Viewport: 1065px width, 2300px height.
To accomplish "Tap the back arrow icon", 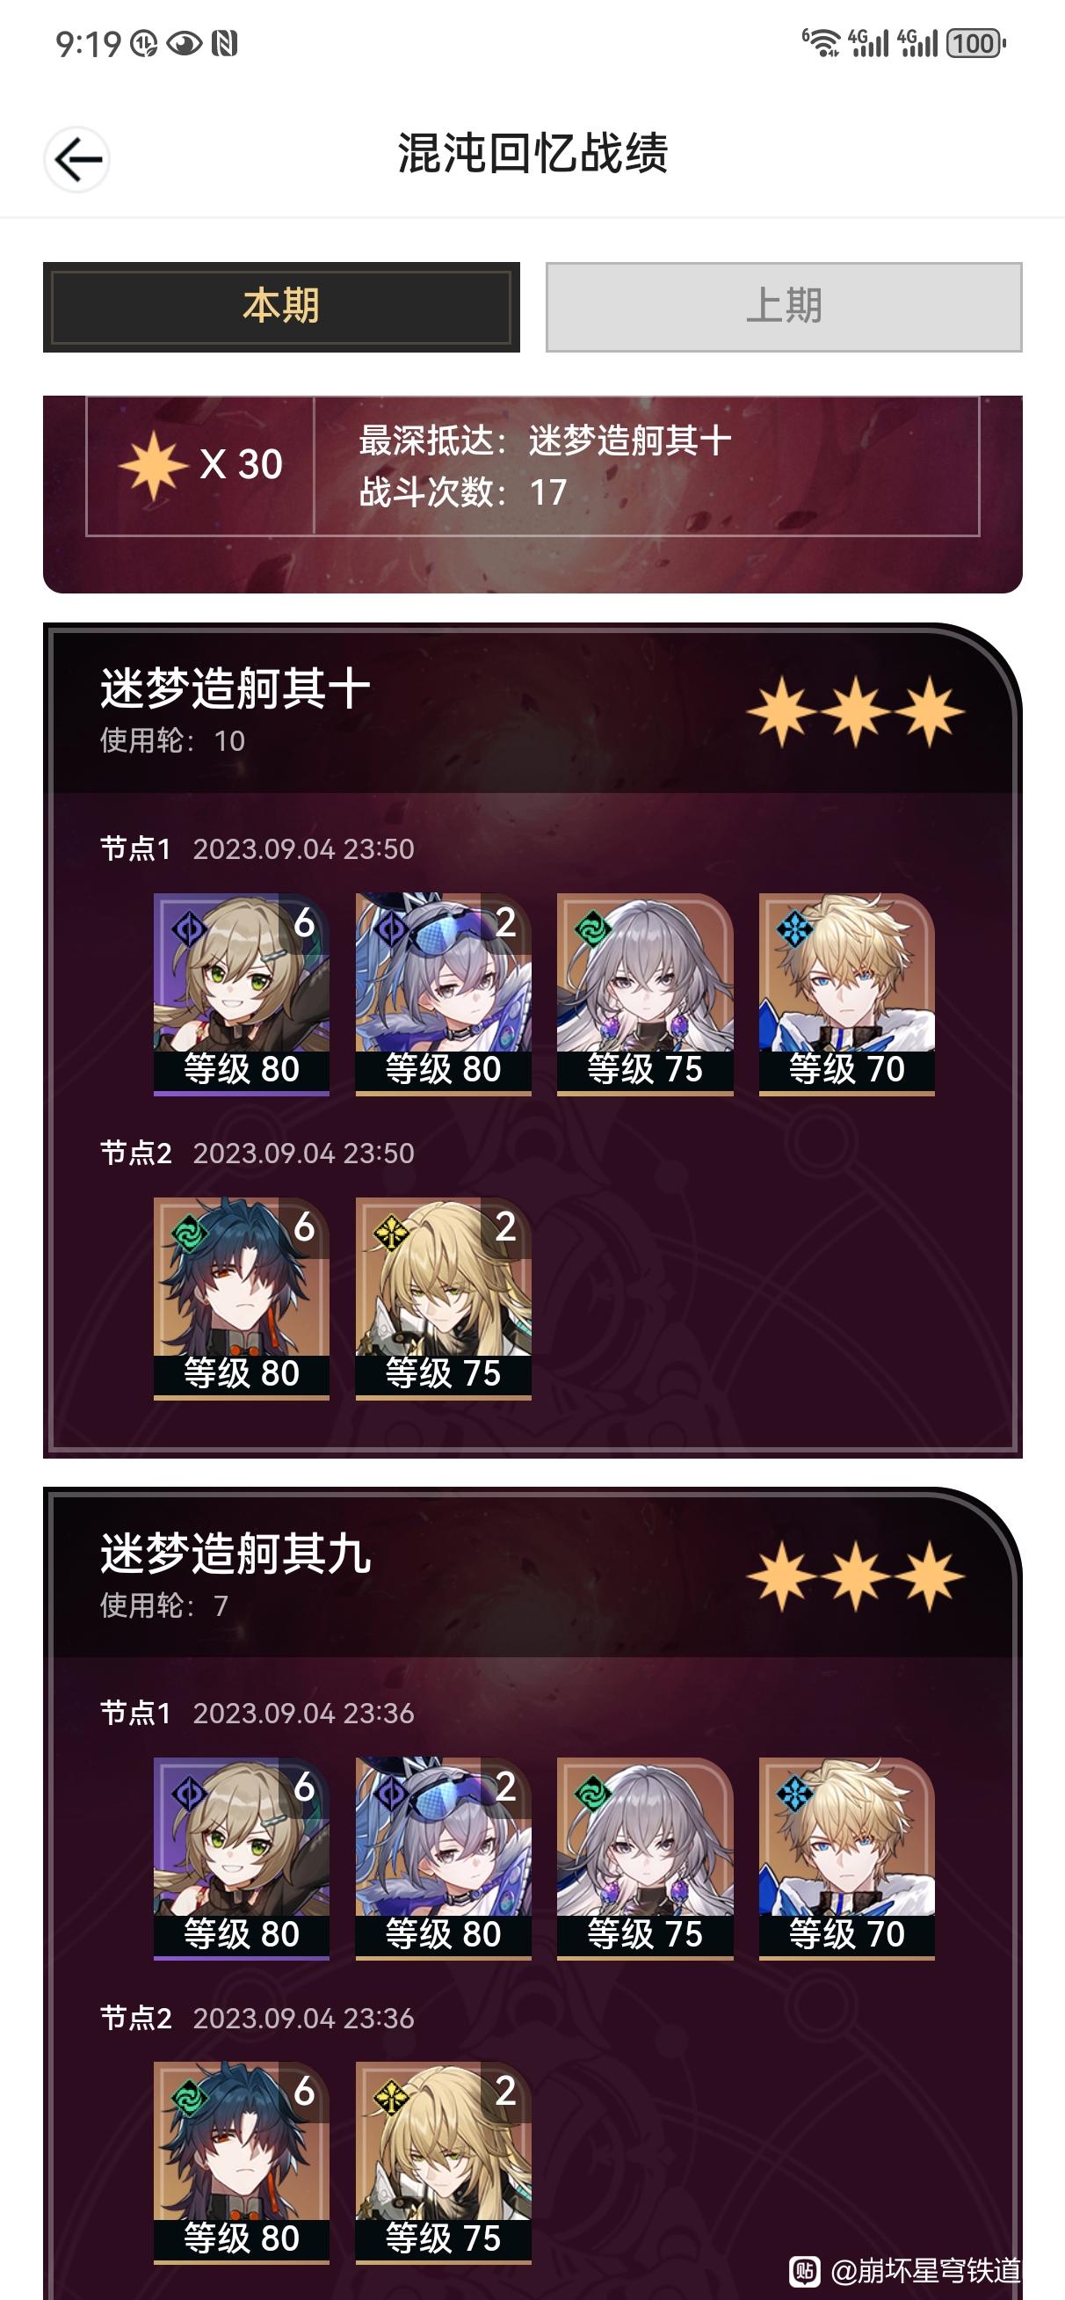I will pos(76,160).
